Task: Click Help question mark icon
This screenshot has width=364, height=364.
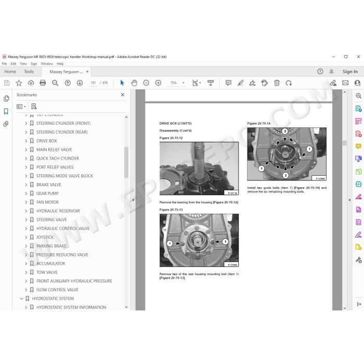Action: pyautogui.click(x=320, y=72)
